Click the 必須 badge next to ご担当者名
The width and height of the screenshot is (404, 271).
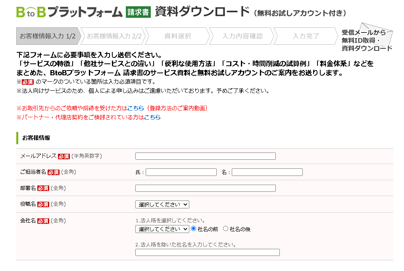coord(53,172)
